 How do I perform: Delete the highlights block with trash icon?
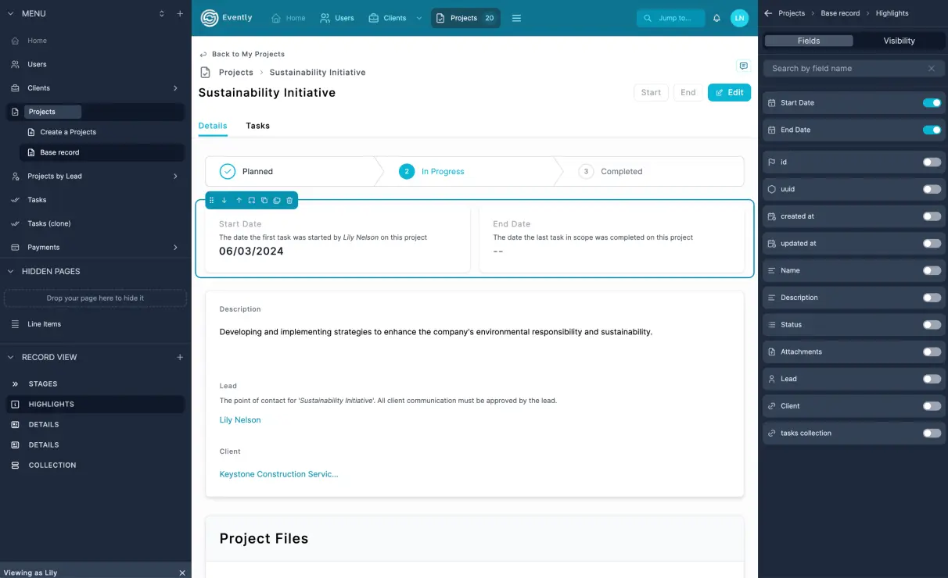coord(289,201)
